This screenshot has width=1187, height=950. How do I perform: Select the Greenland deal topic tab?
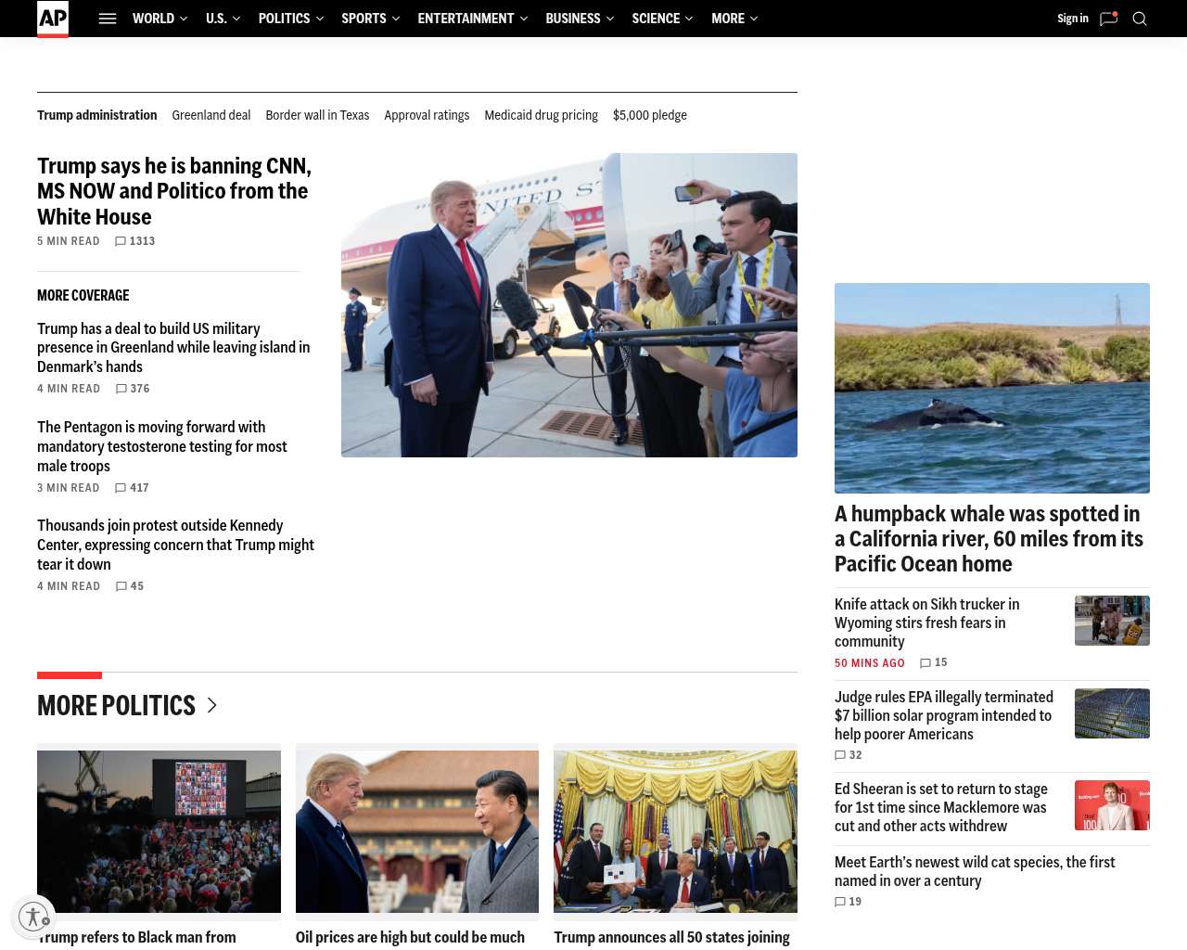[211, 115]
